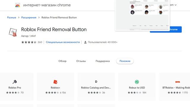Click the Roblox Pro star rating
Image resolution: width=190 pixels, height=107 pixels.
(x=13, y=92)
